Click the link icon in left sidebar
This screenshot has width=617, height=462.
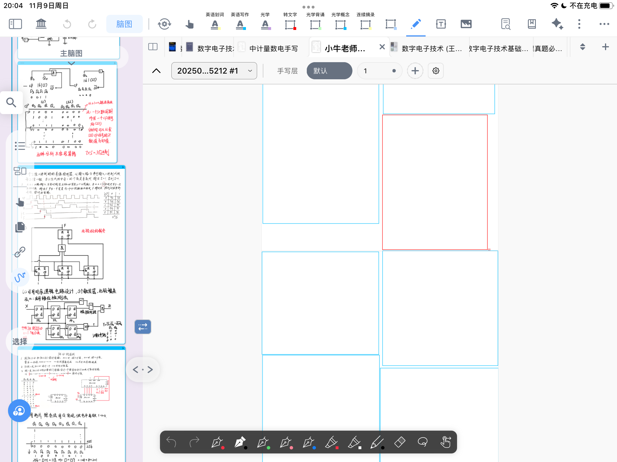[x=20, y=252]
